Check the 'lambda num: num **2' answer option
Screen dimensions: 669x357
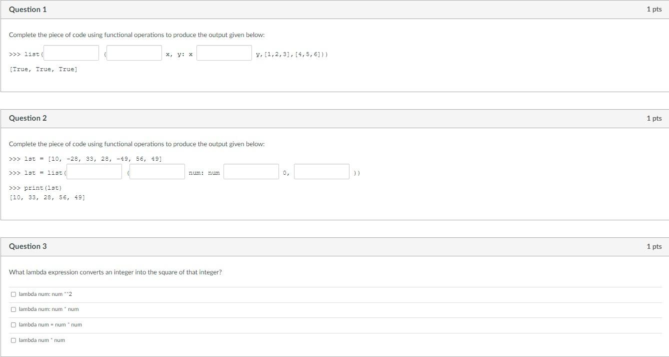point(13,294)
